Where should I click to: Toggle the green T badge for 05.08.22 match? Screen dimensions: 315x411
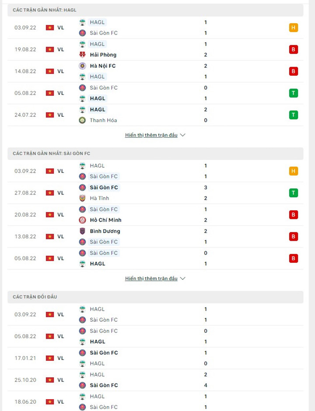pyautogui.click(x=294, y=93)
